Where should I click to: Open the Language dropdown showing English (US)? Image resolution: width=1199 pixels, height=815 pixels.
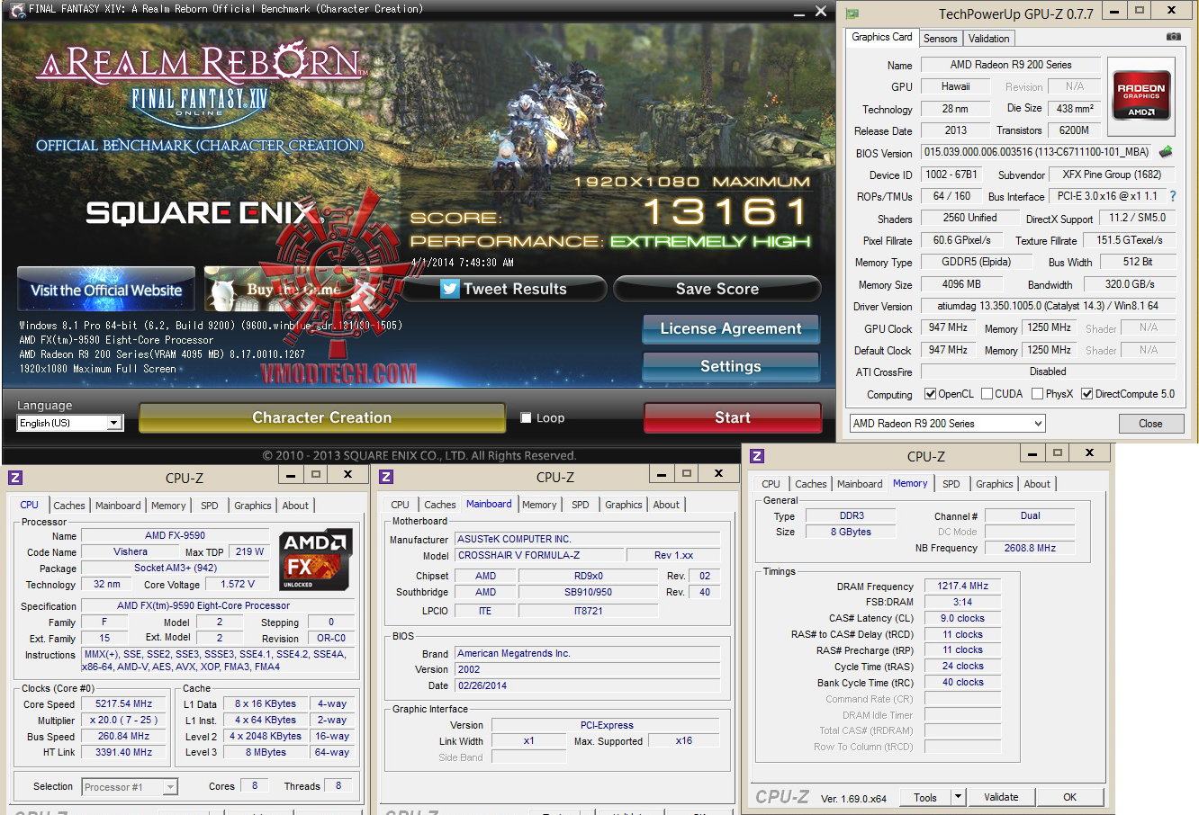click(x=69, y=423)
